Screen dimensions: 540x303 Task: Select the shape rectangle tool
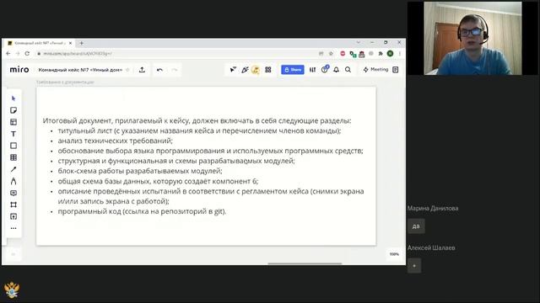(13, 146)
